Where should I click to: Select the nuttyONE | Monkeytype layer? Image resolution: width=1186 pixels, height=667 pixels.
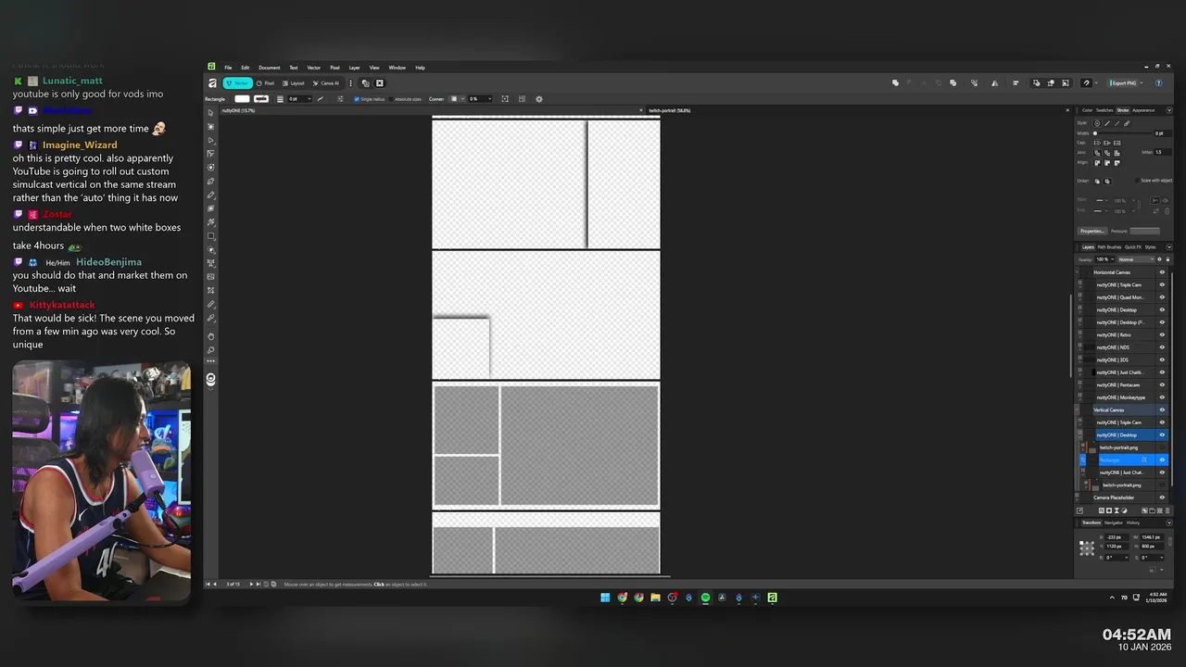[1123, 397]
